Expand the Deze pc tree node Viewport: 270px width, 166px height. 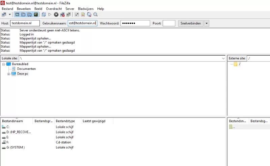coord(9,74)
